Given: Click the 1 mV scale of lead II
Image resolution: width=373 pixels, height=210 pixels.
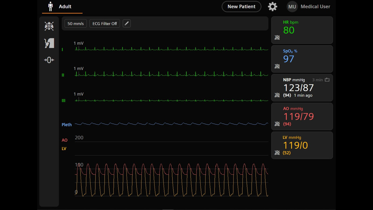Looking at the screenshot, I should tap(79, 69).
